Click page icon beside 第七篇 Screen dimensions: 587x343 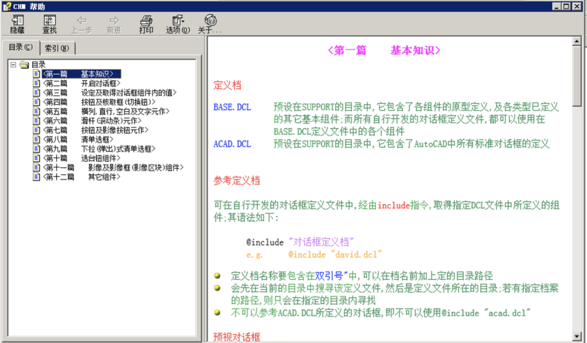pyautogui.click(x=36, y=130)
